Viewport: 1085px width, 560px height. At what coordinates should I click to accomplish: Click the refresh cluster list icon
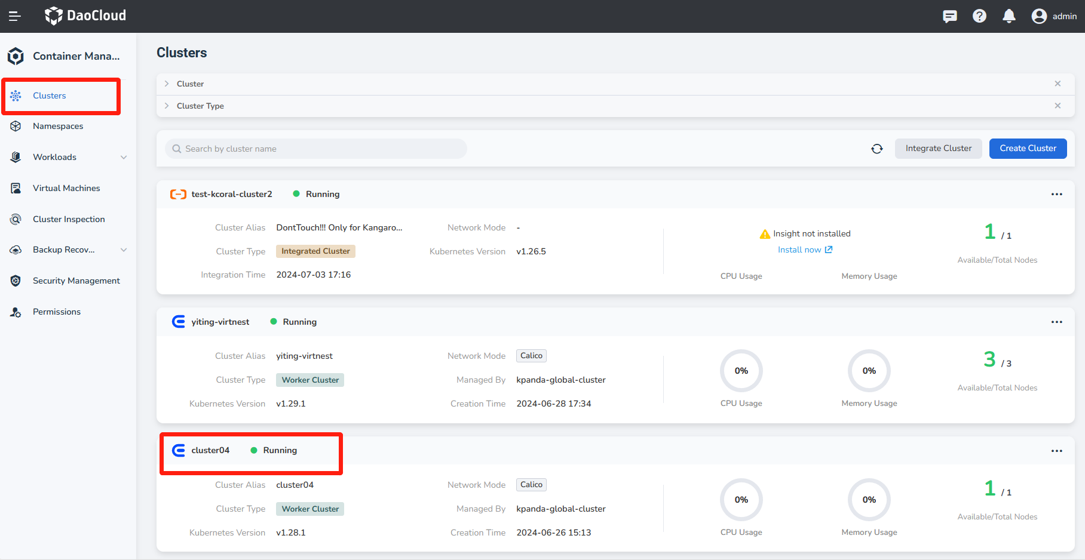(x=876, y=149)
